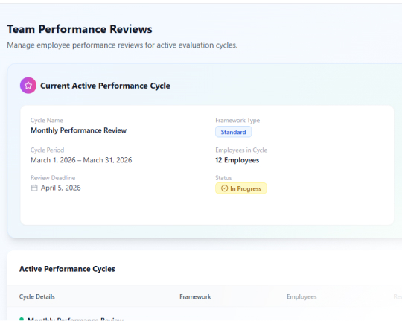Click the green status dot in cycle row

(22, 320)
